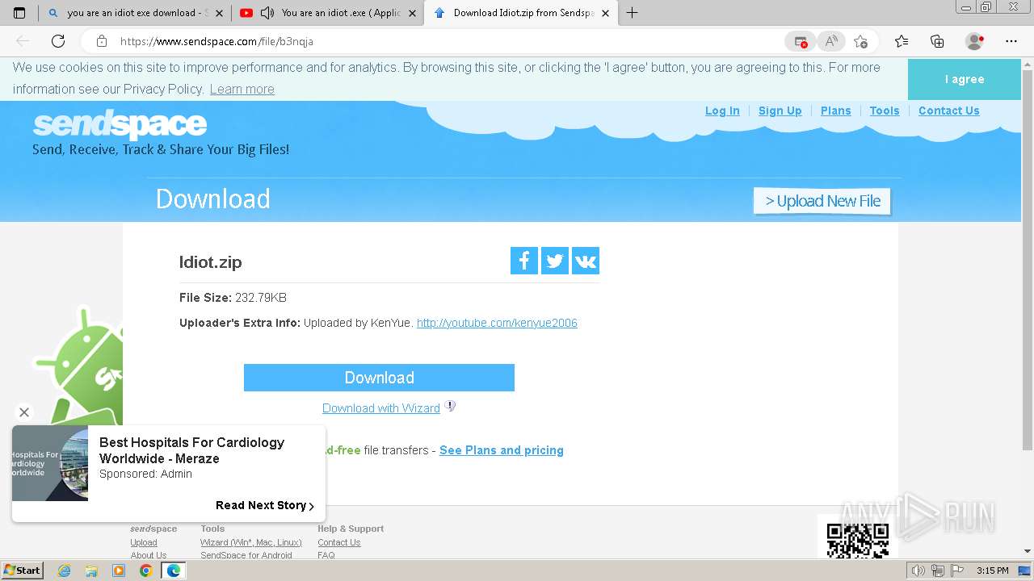1034x581 pixels.
Task: Share Idiot.zip on Twitter
Action: [555, 261]
